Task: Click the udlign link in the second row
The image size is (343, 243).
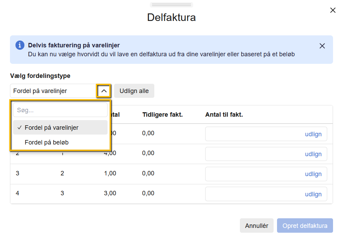Action: 313,154
